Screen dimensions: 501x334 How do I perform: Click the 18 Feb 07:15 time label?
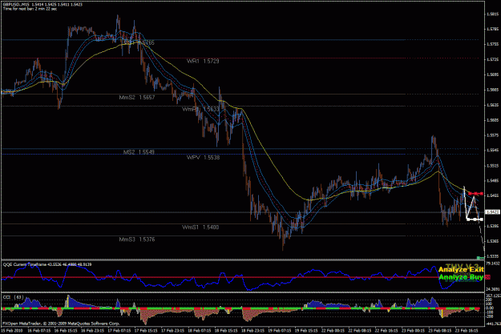pyautogui.click(x=200, y=330)
